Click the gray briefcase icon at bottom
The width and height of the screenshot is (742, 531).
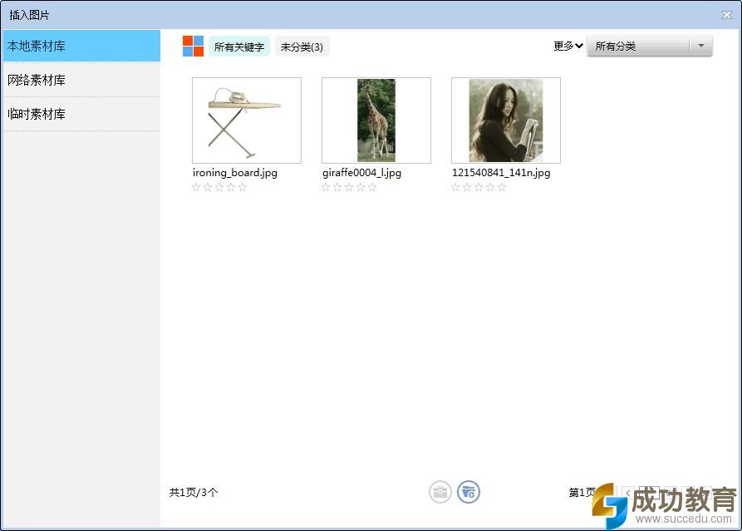coord(440,492)
